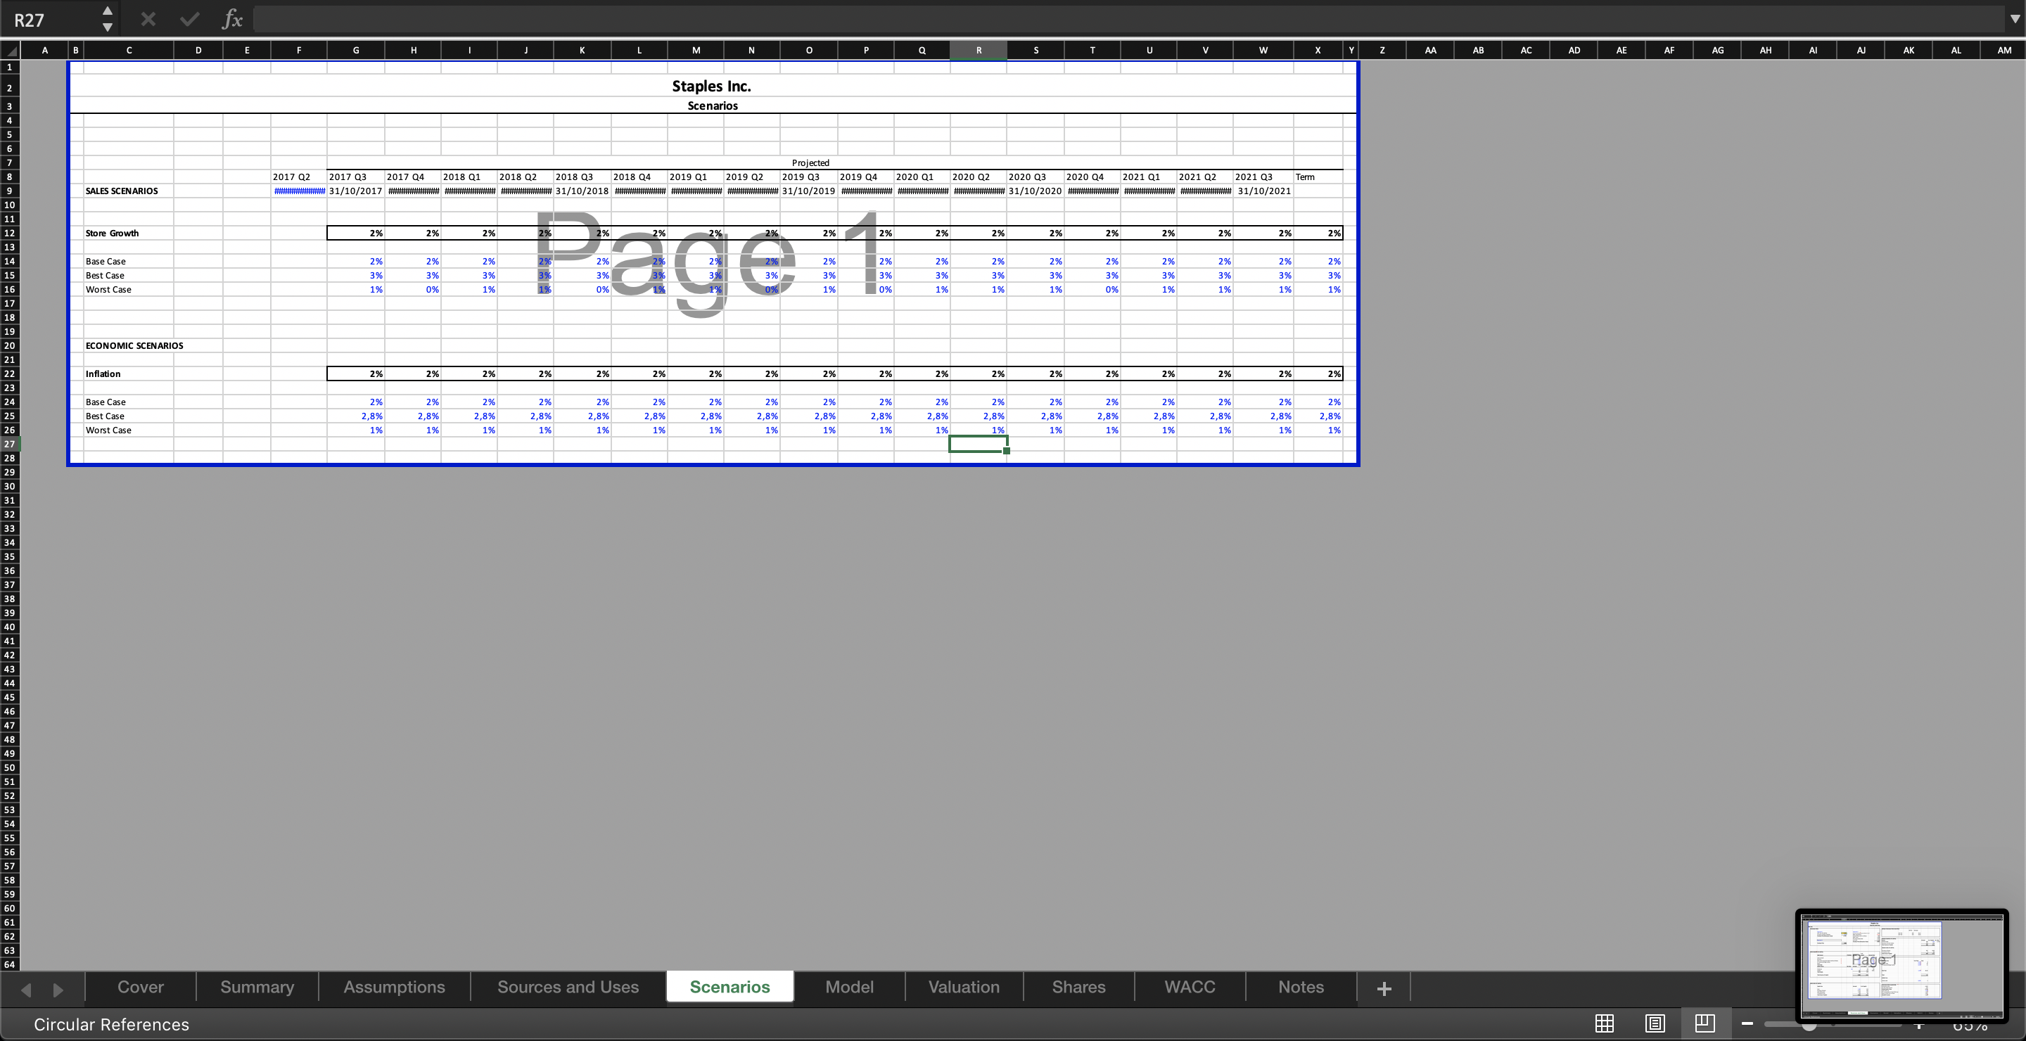Switch to Page Layout view
The height and width of the screenshot is (1041, 2026).
(1655, 1023)
